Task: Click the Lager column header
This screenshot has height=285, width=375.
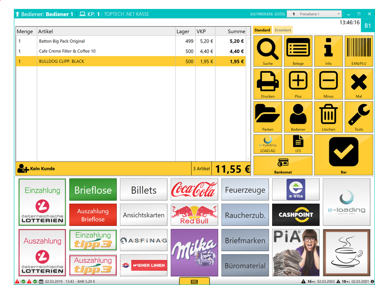Action: [x=185, y=31]
